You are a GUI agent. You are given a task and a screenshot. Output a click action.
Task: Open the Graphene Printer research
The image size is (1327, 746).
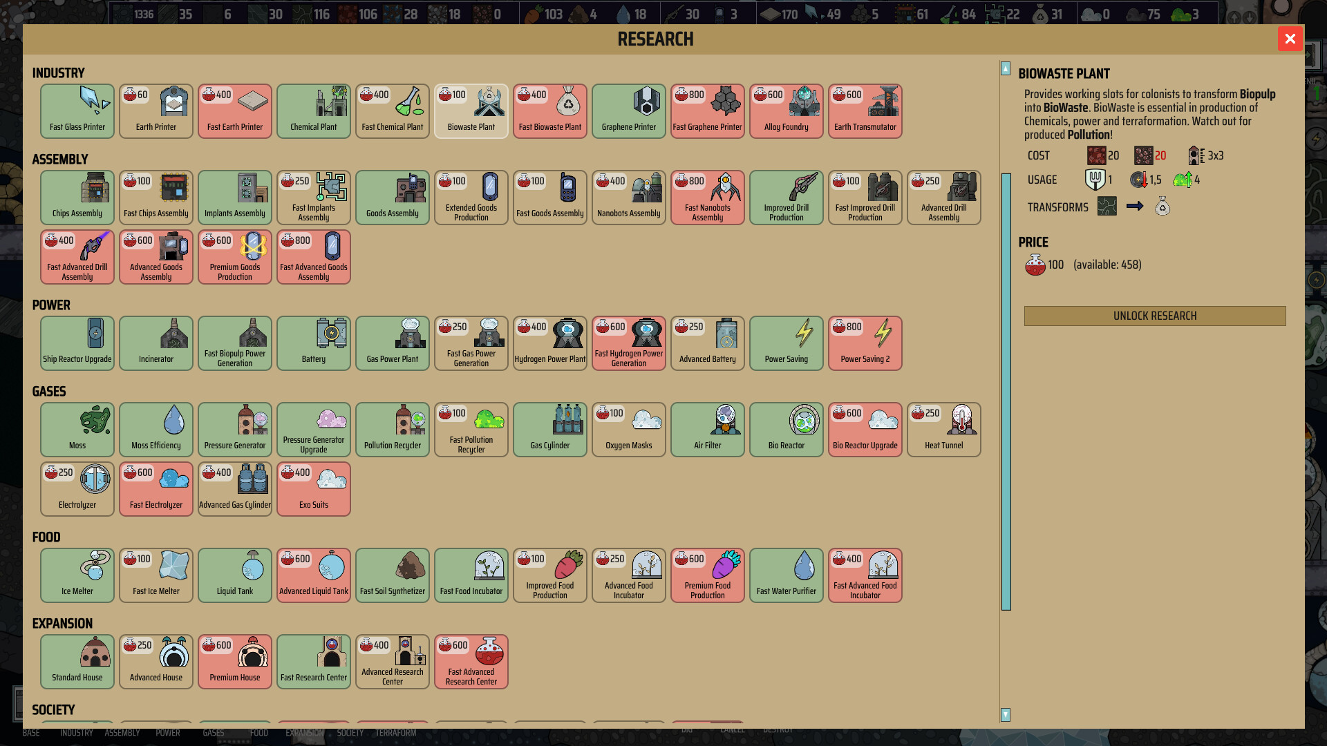tap(628, 111)
